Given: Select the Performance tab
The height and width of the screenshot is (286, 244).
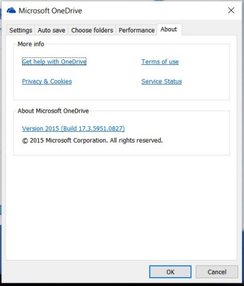Looking at the screenshot, I should coord(137,30).
